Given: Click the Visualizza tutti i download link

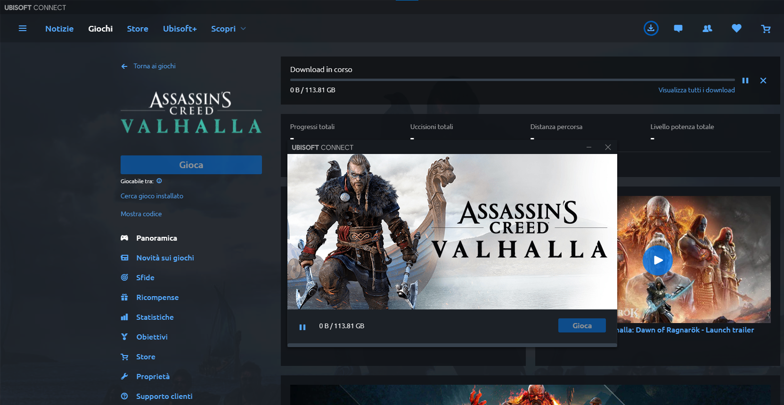Looking at the screenshot, I should coord(696,90).
